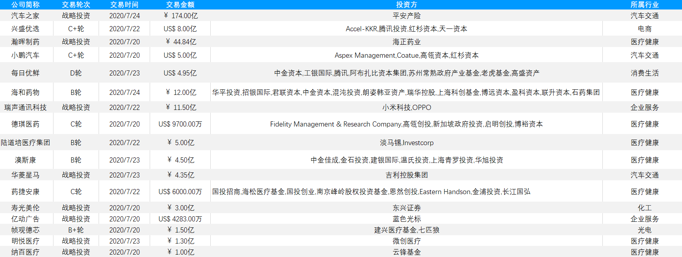682x257 pixels.
Task: Click 德琪医药's C轮 round cell
Action: (76, 124)
